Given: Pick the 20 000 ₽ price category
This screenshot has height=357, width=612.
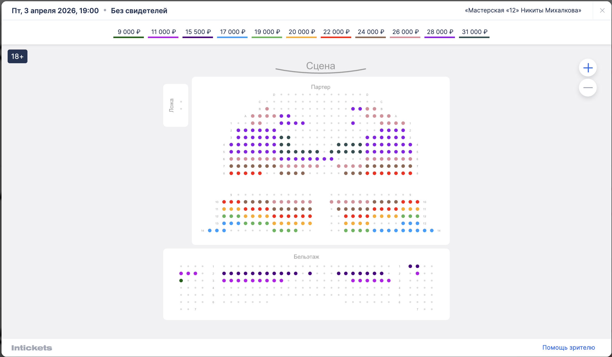Looking at the screenshot, I should (301, 32).
